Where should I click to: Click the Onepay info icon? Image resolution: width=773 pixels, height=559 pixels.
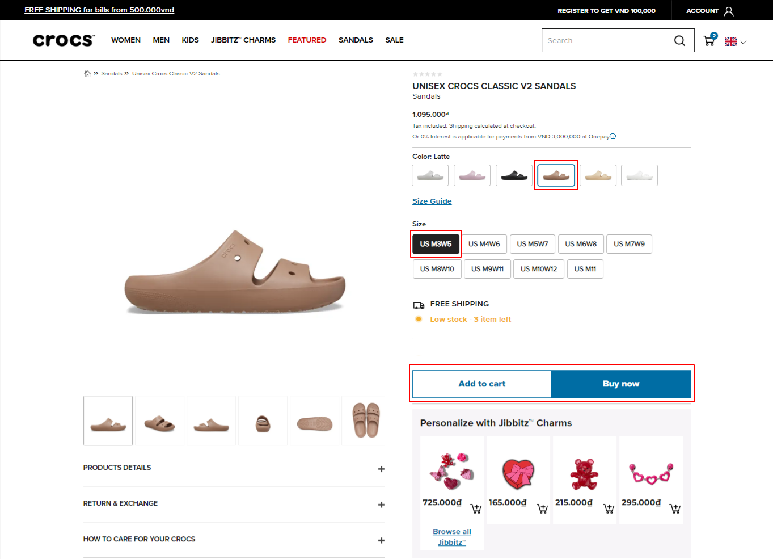pyautogui.click(x=613, y=136)
